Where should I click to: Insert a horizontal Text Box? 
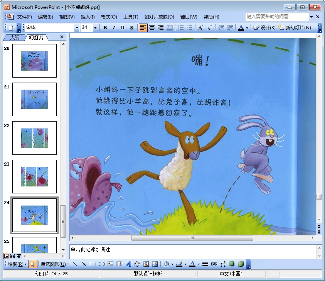[x=111, y=264]
